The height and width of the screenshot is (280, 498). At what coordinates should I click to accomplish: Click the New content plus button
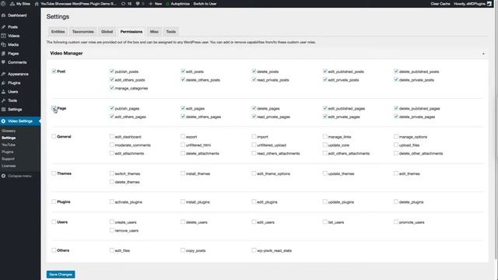[x=156, y=4]
